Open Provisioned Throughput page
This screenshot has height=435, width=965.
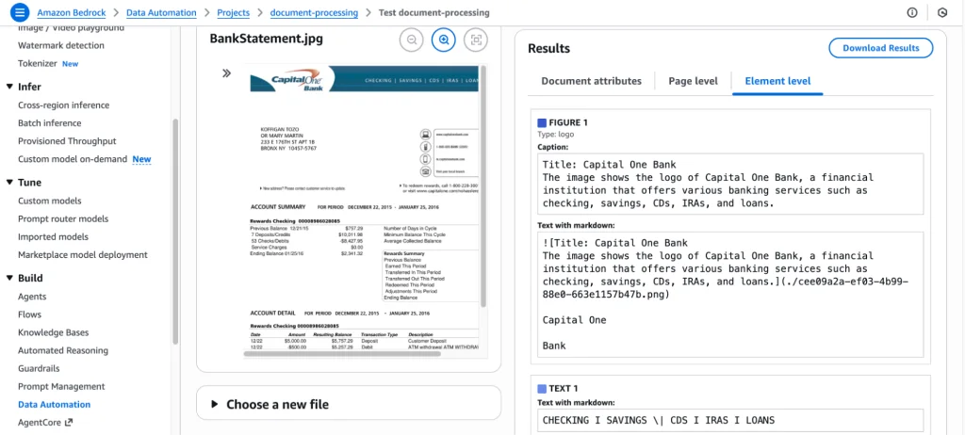click(67, 141)
